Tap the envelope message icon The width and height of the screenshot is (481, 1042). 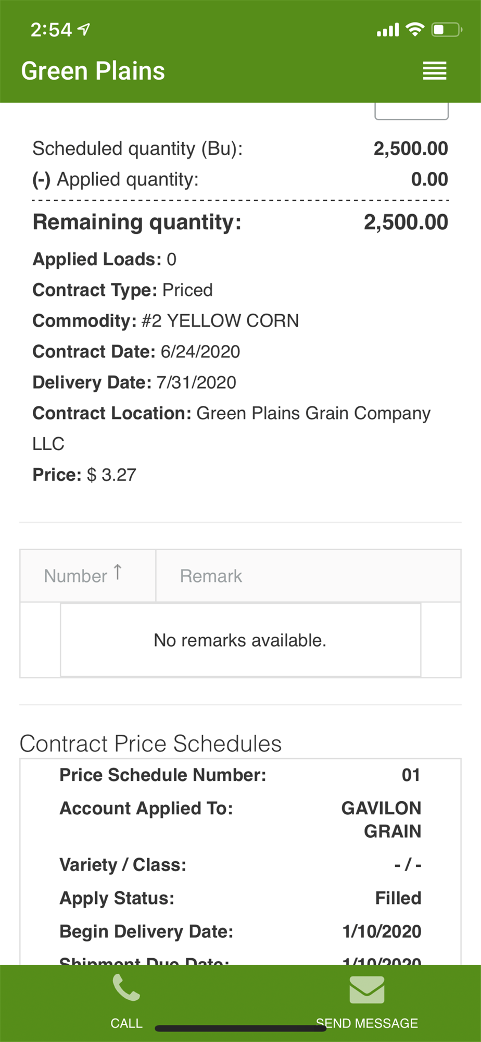coord(367,989)
